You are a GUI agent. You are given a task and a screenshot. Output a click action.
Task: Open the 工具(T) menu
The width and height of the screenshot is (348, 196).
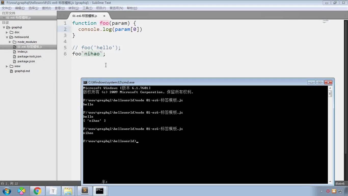(87, 8)
